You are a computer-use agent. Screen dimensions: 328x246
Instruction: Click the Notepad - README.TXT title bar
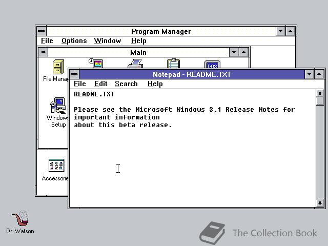(x=192, y=74)
